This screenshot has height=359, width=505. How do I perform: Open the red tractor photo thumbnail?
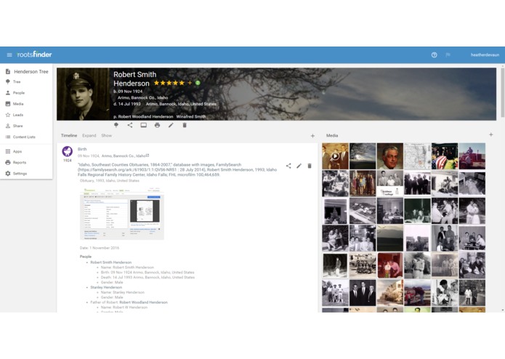point(472,156)
